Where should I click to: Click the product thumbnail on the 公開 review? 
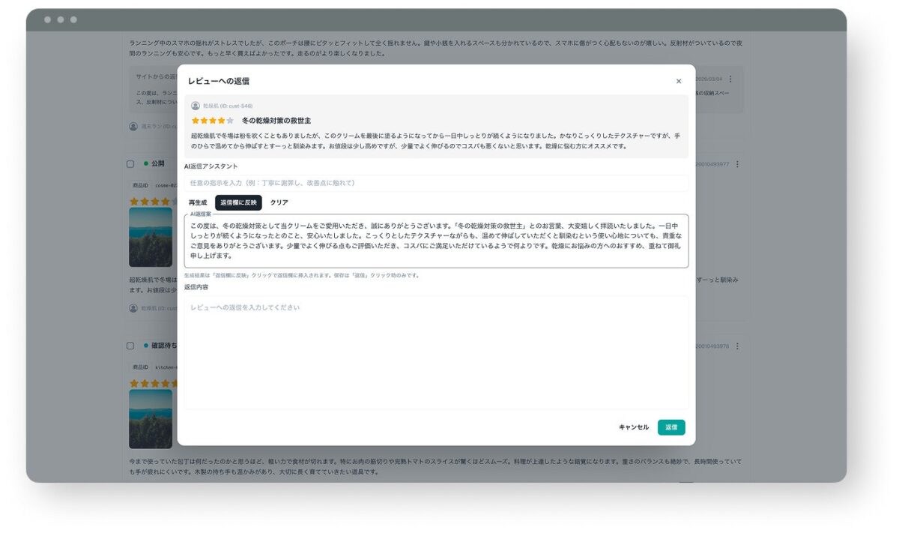pos(151,237)
